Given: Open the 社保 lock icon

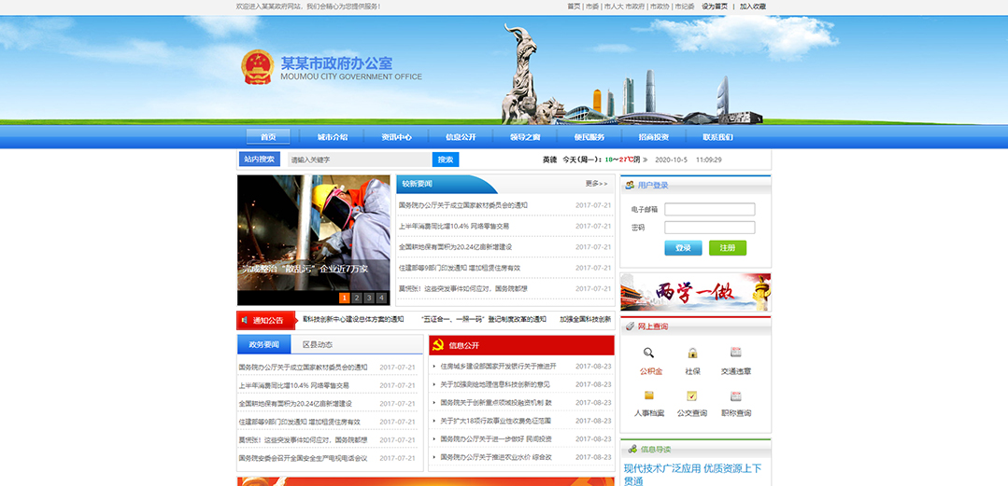Looking at the screenshot, I should pyautogui.click(x=692, y=353).
